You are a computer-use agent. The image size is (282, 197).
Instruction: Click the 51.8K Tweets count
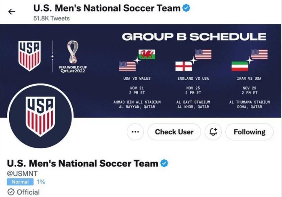click(x=51, y=18)
